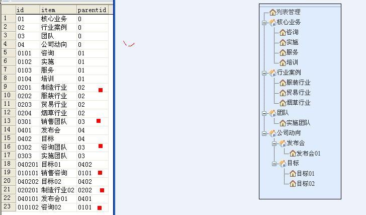Select tree label 实施团队
Image resolution: width=366 pixels, height=215 pixels.
click(x=298, y=123)
